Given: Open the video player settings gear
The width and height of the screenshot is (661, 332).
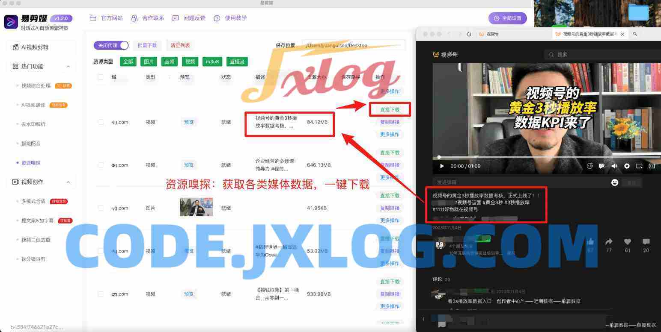Looking at the screenshot, I should (626, 166).
